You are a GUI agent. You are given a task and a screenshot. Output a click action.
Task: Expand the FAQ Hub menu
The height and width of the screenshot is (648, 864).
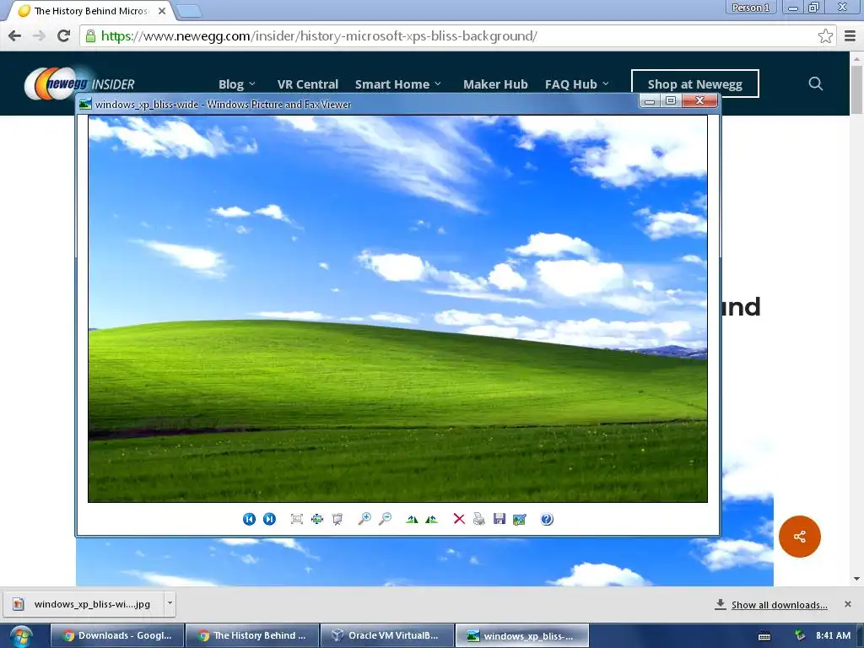point(577,84)
